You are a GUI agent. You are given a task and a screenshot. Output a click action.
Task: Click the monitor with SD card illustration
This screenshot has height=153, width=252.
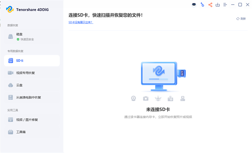tap(163, 76)
